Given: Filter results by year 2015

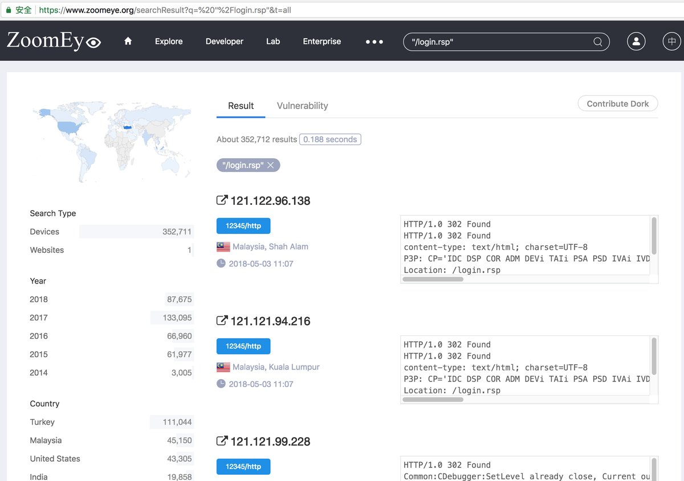Looking at the screenshot, I should (112, 354).
